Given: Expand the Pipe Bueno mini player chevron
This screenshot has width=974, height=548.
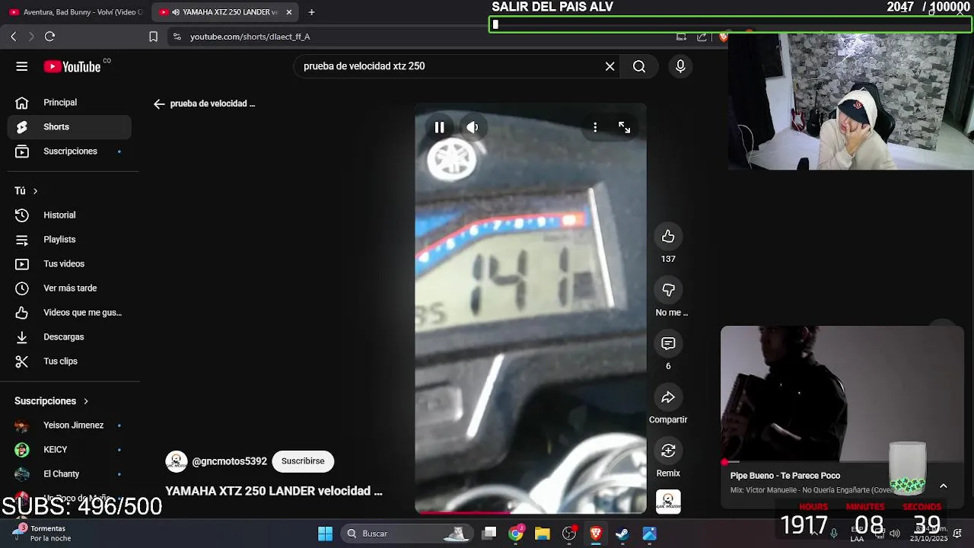Looking at the screenshot, I should (x=944, y=486).
